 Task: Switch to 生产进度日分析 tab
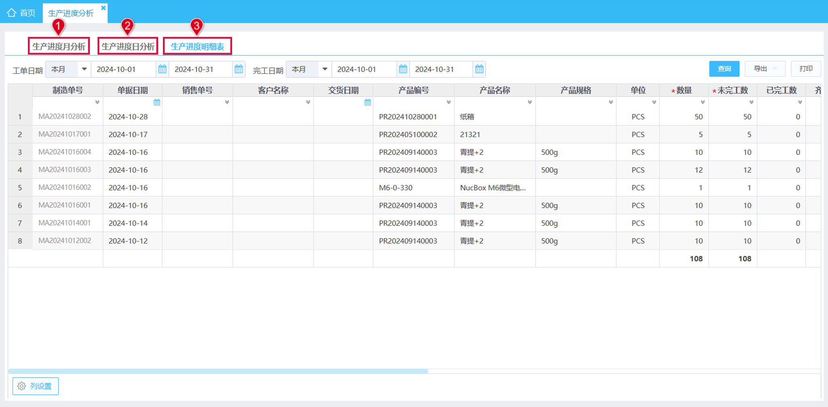tap(128, 46)
